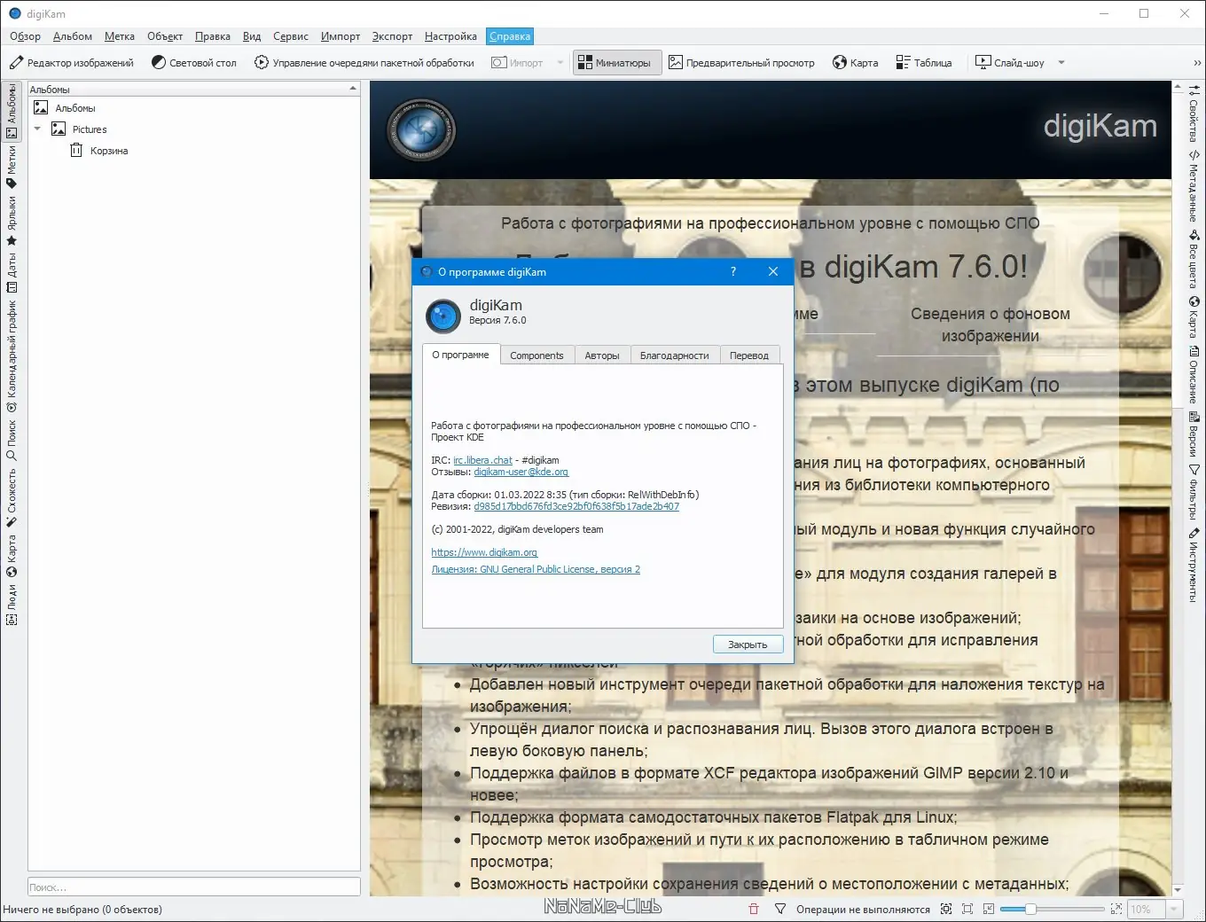This screenshot has height=922, width=1206.
Task: Click the Закрыть button in About dialog
Action: point(748,645)
